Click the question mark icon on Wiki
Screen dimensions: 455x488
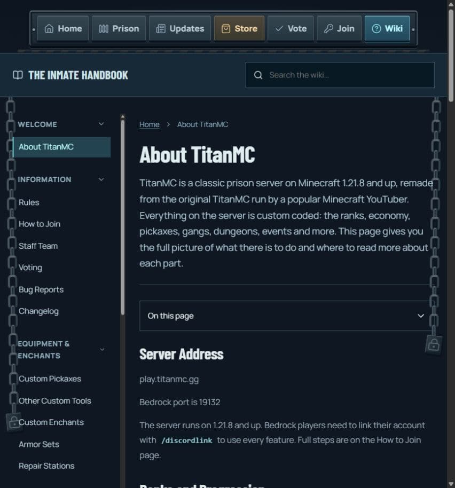pyautogui.click(x=376, y=29)
